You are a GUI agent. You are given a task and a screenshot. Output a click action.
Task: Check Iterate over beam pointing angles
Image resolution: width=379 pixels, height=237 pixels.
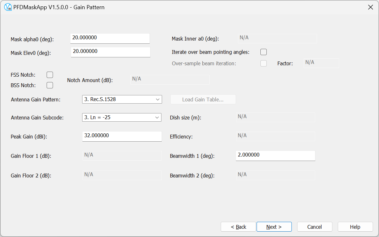click(264, 52)
